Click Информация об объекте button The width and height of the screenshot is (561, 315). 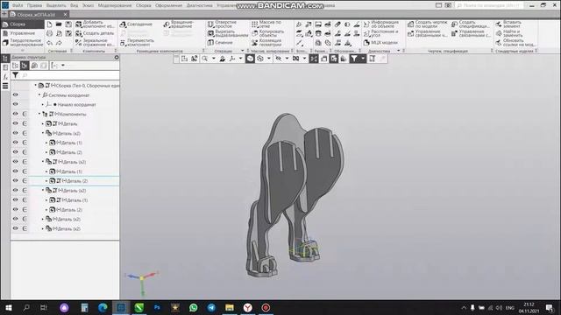click(381, 24)
